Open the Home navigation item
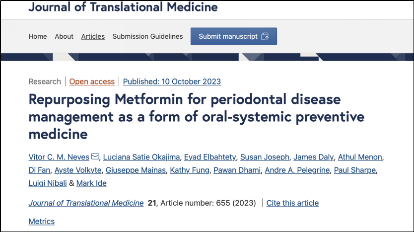The image size is (414, 232). [x=38, y=36]
